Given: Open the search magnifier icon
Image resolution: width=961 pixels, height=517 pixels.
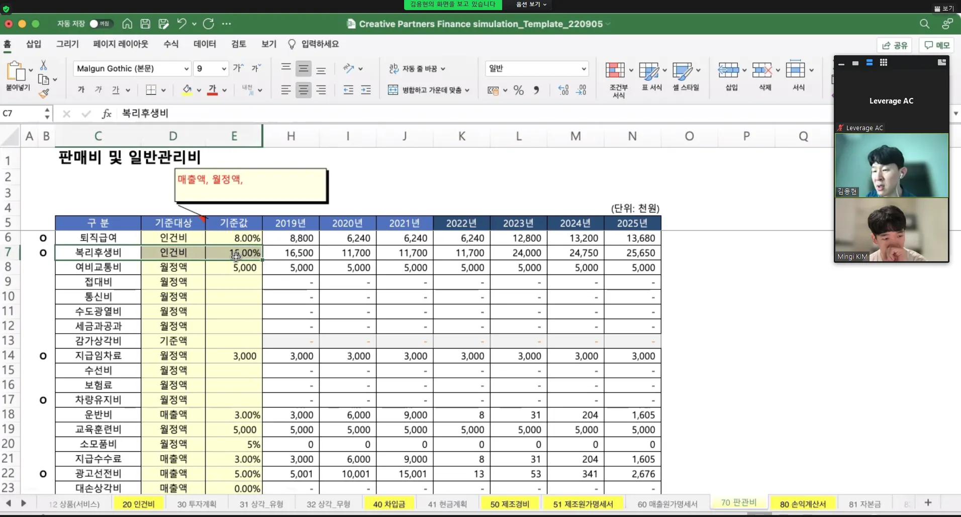Looking at the screenshot, I should (924, 24).
